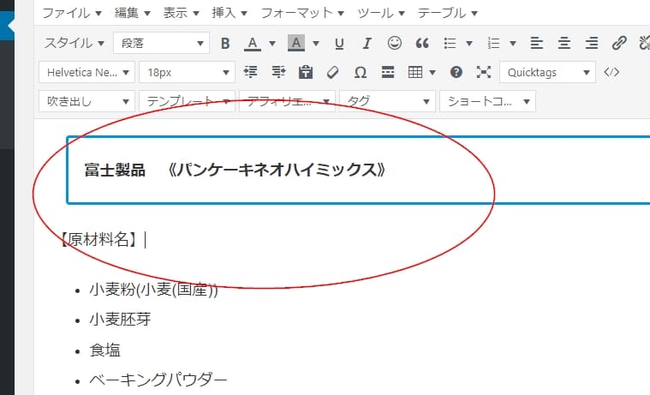Toggle bold formatting
The height and width of the screenshot is (395, 650).
point(226,43)
